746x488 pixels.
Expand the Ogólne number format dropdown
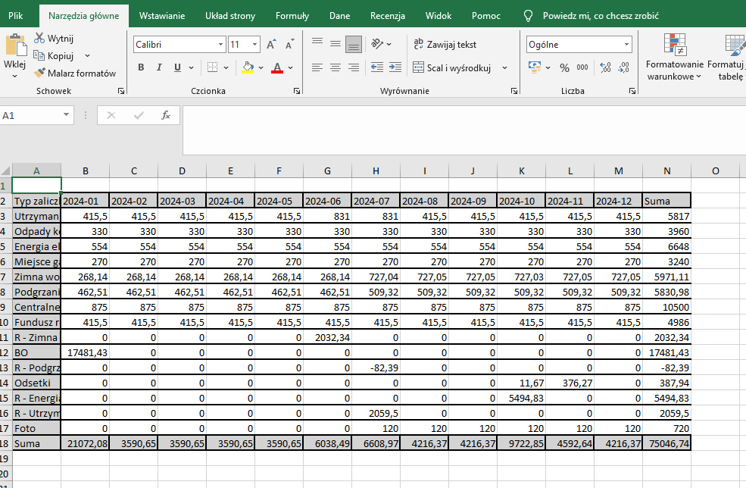click(626, 45)
